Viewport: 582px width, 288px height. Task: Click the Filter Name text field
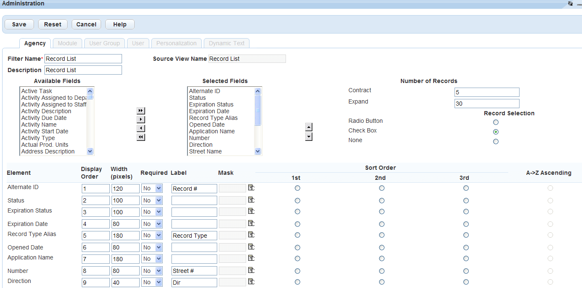(x=83, y=59)
